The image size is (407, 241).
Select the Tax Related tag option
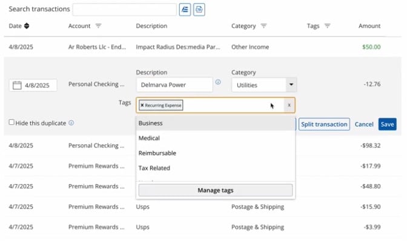coord(216,168)
